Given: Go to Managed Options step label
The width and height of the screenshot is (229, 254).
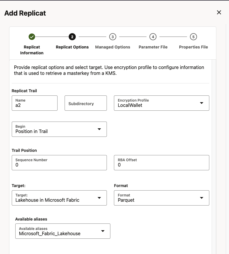Looking at the screenshot, I should pos(112,47).
